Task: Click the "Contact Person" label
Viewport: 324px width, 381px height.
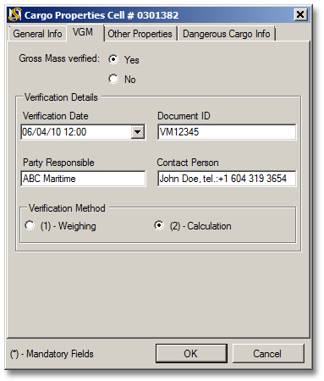Action: [x=188, y=163]
